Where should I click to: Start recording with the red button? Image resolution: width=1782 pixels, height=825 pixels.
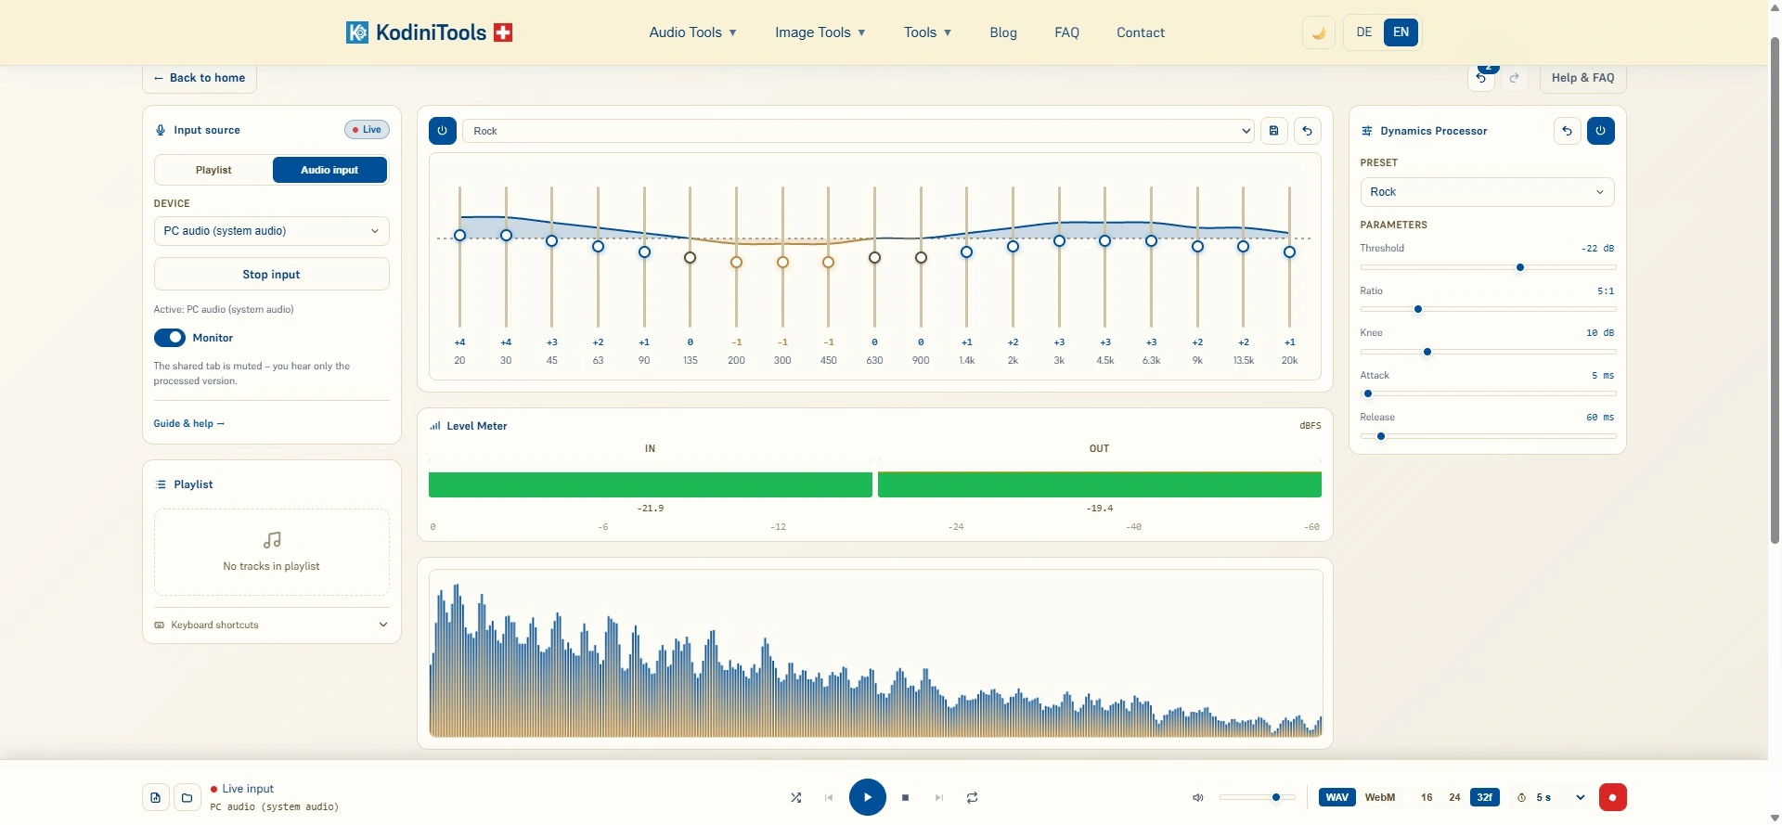pyautogui.click(x=1613, y=797)
